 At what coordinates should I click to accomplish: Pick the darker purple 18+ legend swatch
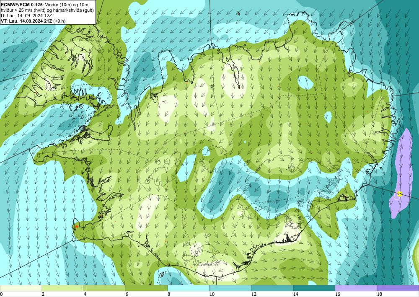[x=398, y=288]
